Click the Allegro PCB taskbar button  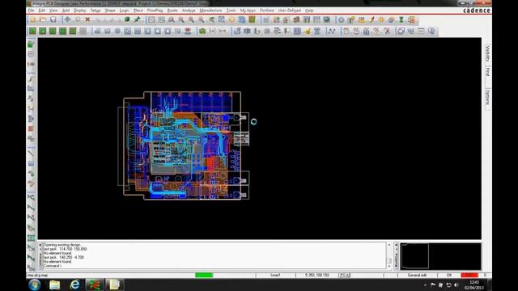click(x=95, y=285)
